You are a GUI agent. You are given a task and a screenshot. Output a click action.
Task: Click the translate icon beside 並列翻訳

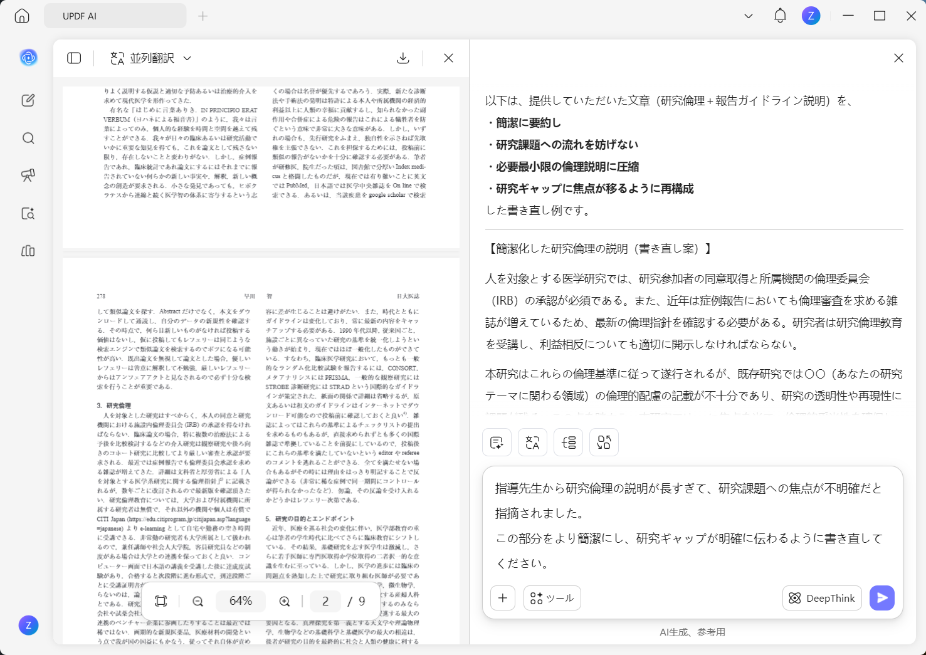point(117,58)
